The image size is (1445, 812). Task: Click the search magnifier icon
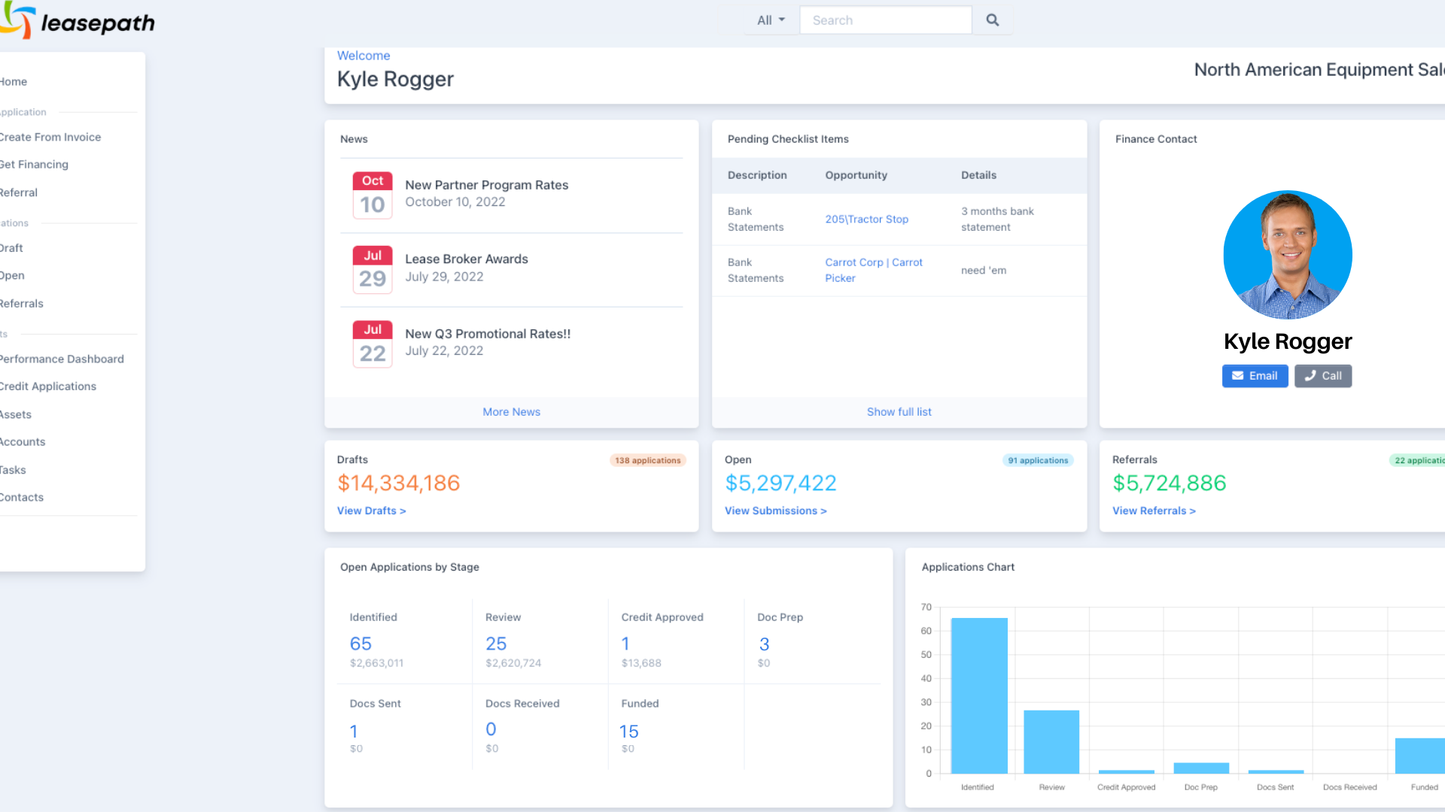click(992, 20)
